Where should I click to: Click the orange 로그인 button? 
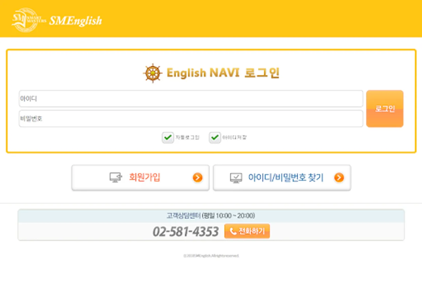(385, 109)
